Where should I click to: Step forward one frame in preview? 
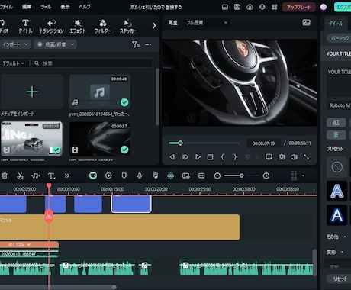click(x=185, y=157)
